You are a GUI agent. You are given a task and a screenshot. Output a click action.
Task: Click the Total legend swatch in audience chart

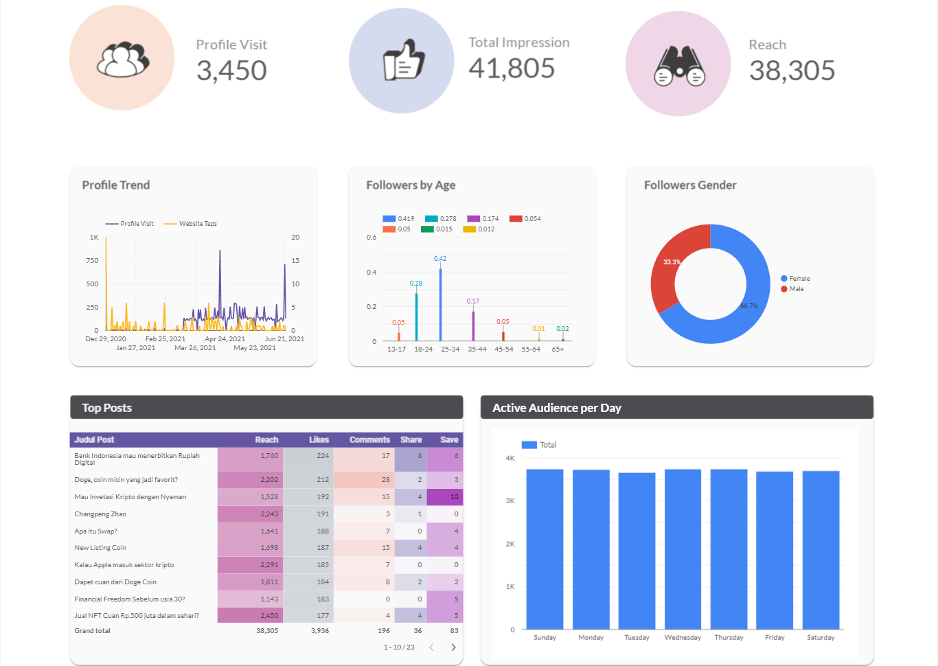point(529,445)
